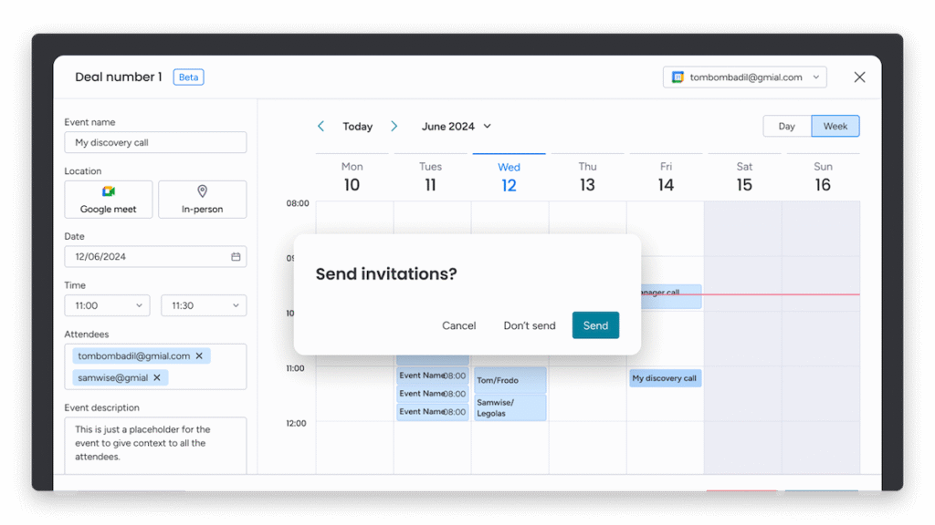
Task: Open the 11:30 end time dropdown
Action: click(204, 305)
